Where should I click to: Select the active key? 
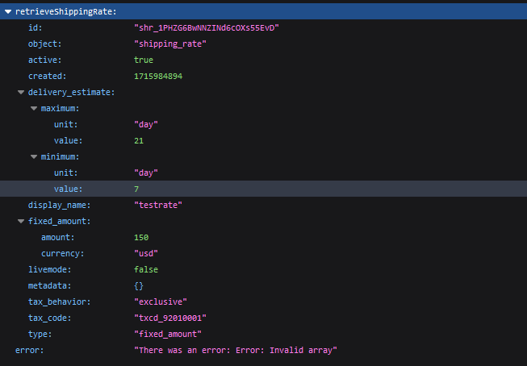point(44,60)
